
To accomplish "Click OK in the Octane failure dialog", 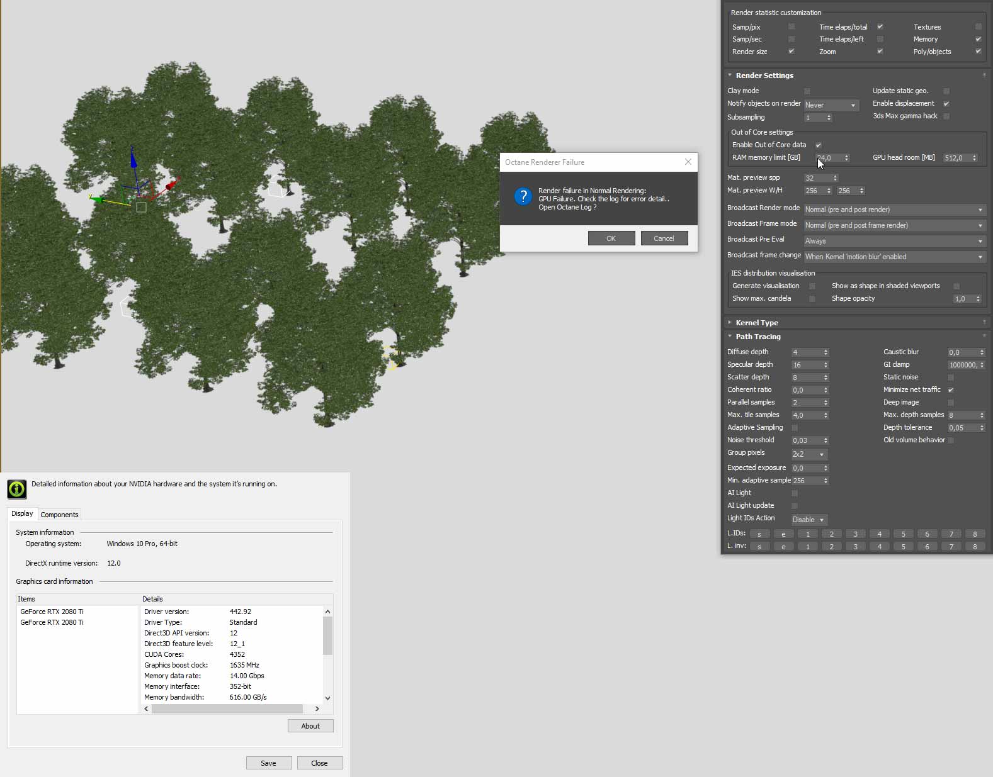I will tap(611, 238).
